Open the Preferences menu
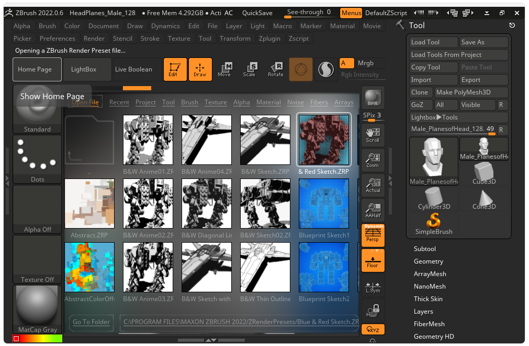This screenshot has width=529, height=346. click(58, 39)
